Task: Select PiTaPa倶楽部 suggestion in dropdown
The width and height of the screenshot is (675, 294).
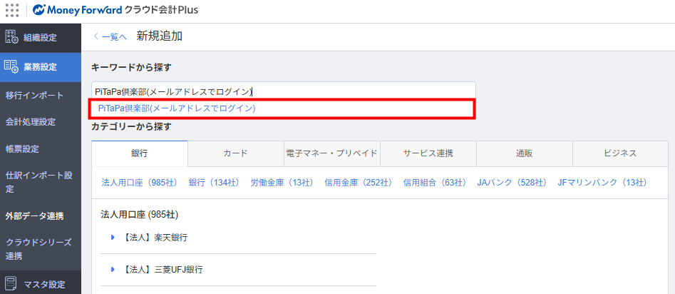Action: tap(177, 108)
